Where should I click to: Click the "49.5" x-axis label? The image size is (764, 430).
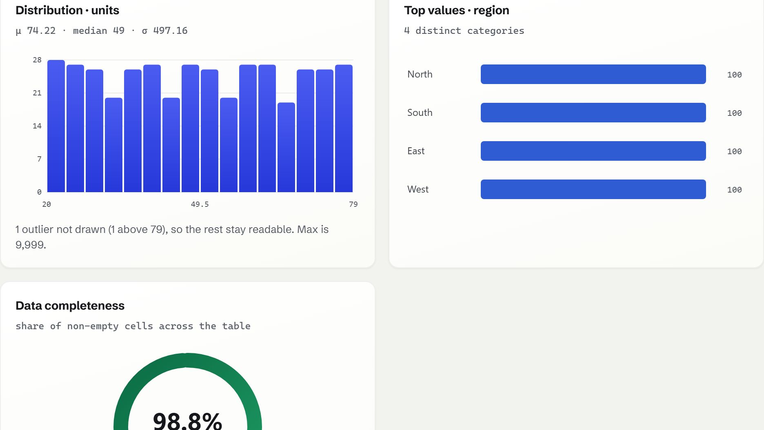200,204
